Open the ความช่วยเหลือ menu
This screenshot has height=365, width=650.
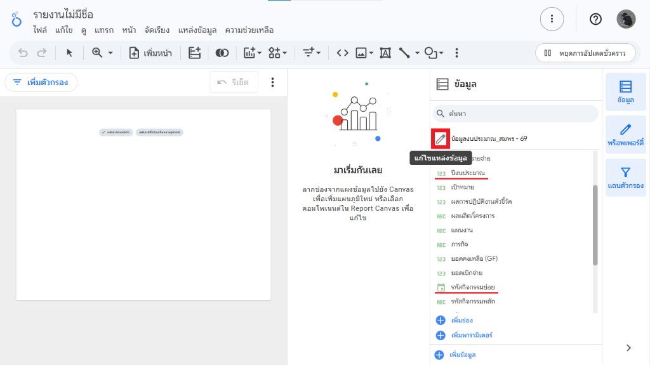pos(249,30)
